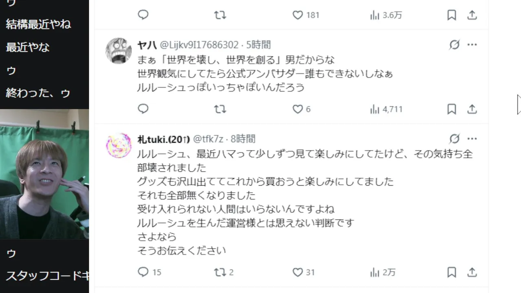This screenshot has height=293, width=521.
Task: Retweet ヤハ's post
Action: click(220, 109)
